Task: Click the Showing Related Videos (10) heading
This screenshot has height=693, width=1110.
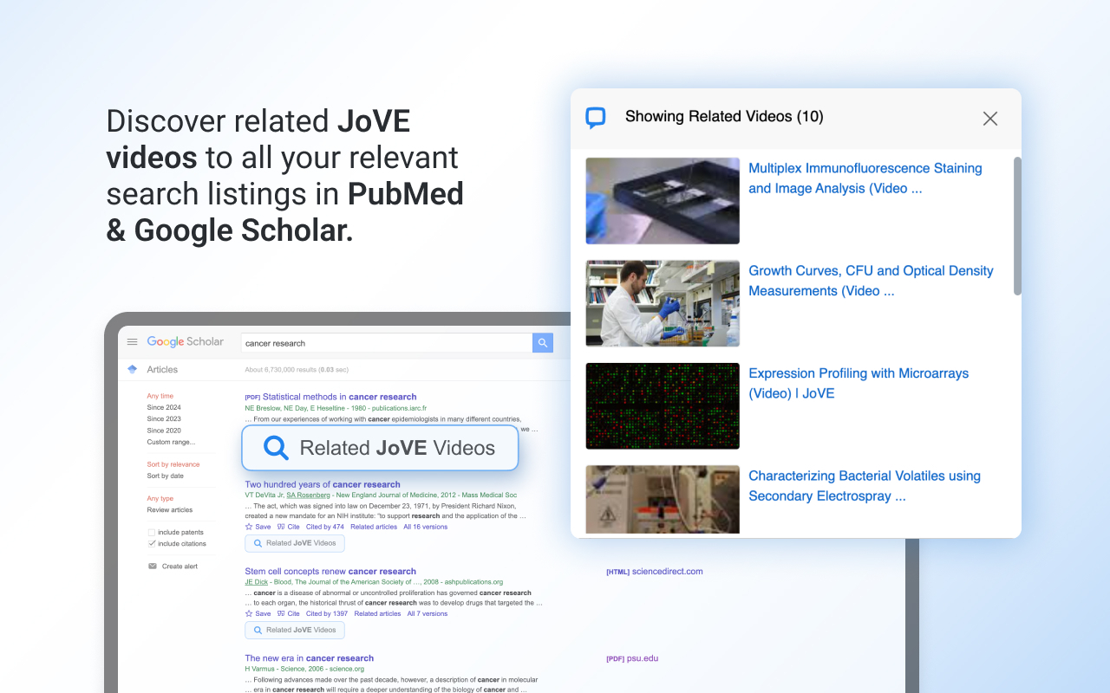Action: (x=724, y=117)
